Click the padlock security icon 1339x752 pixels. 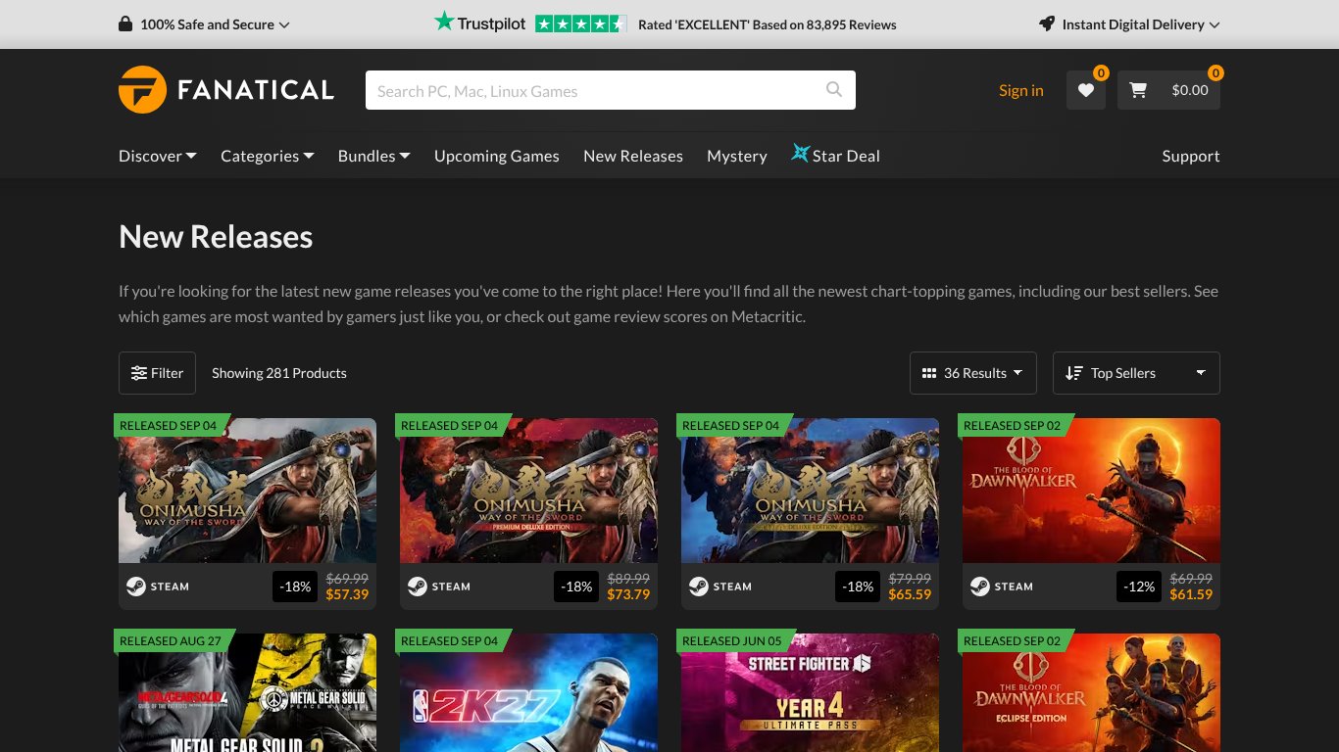pyautogui.click(x=125, y=24)
